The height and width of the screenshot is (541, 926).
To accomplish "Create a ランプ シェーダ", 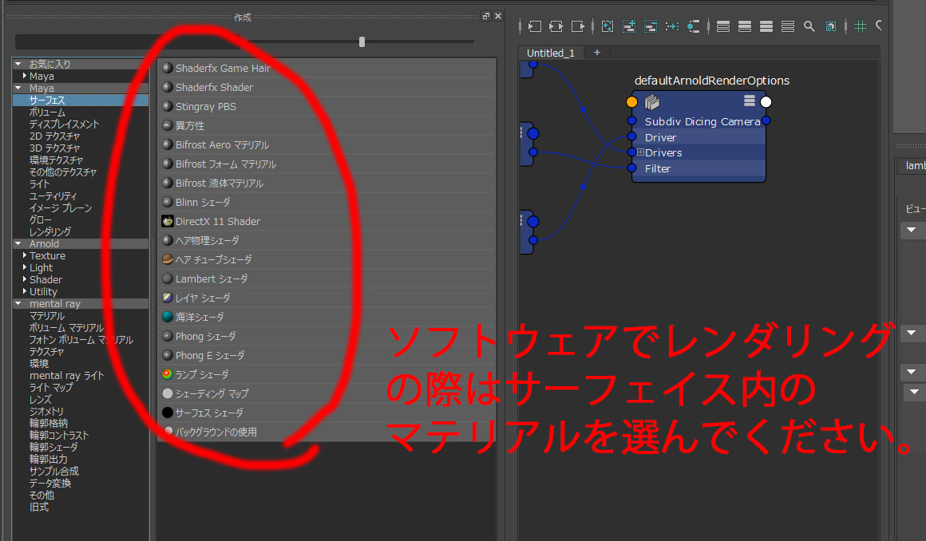I will 326,374.
